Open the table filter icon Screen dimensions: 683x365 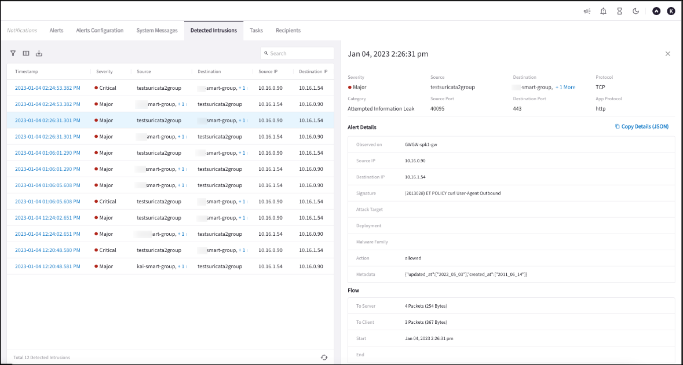click(13, 53)
